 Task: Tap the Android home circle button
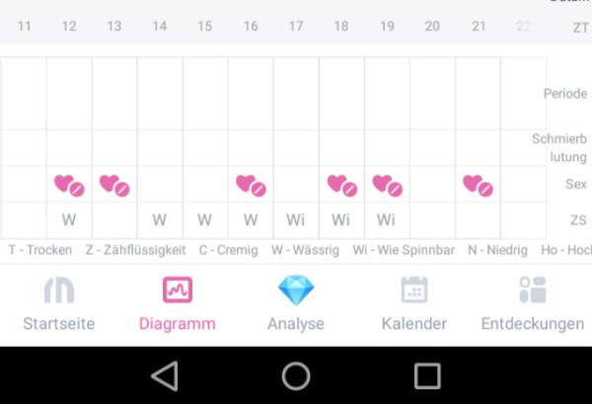coord(296,376)
